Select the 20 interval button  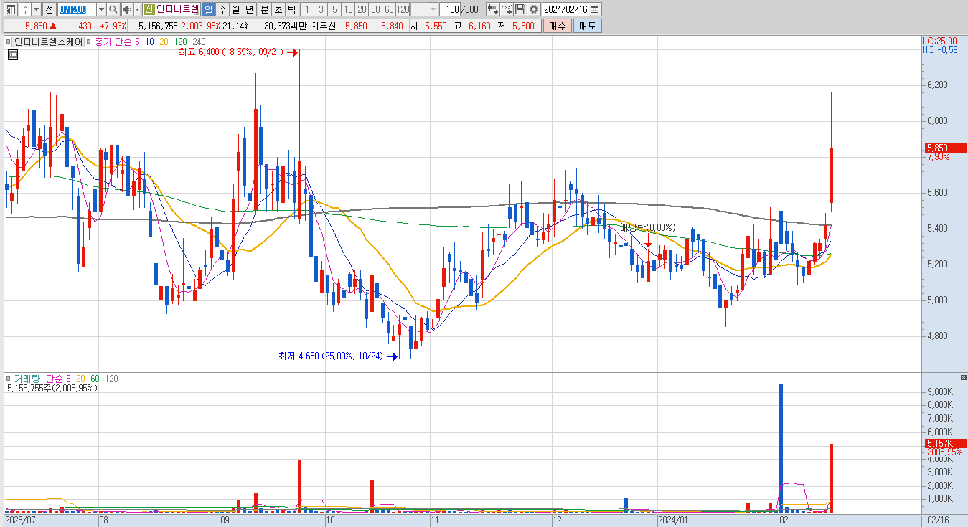(361, 9)
